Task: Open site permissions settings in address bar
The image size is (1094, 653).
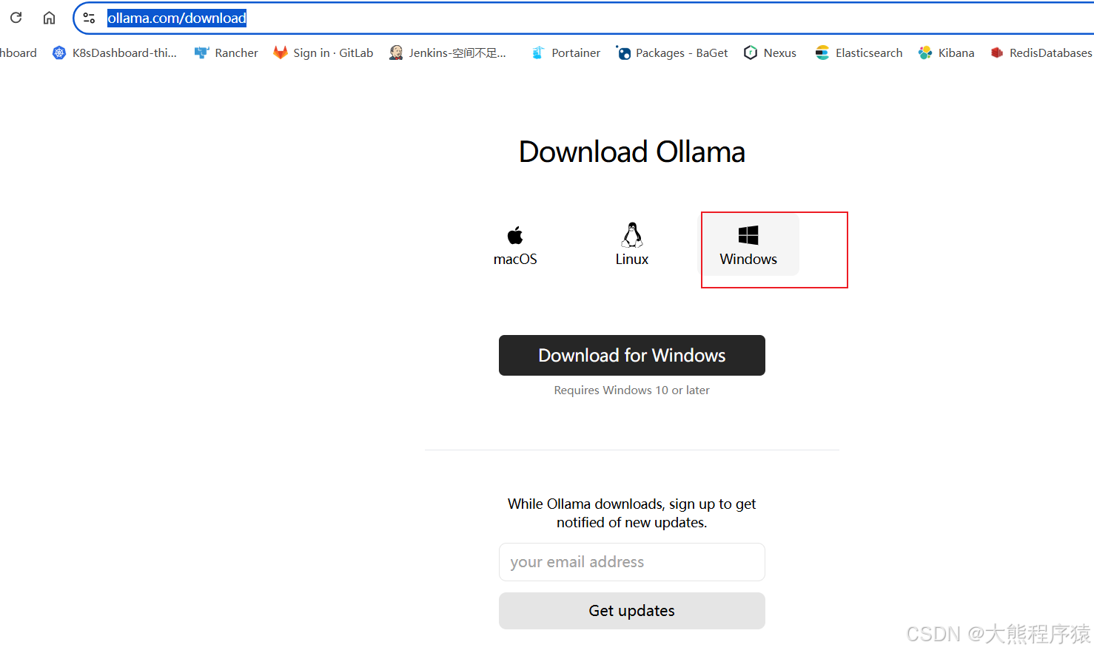Action: pos(89,17)
